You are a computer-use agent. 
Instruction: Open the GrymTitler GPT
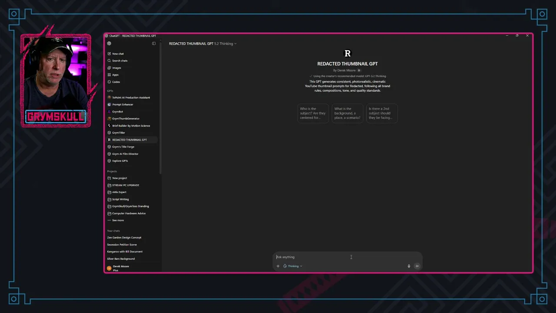coord(132,133)
